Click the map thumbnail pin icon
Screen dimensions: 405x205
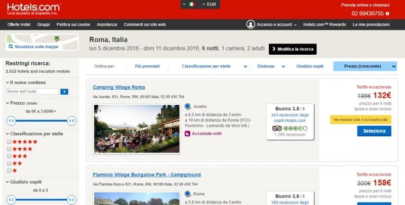tap(57, 38)
